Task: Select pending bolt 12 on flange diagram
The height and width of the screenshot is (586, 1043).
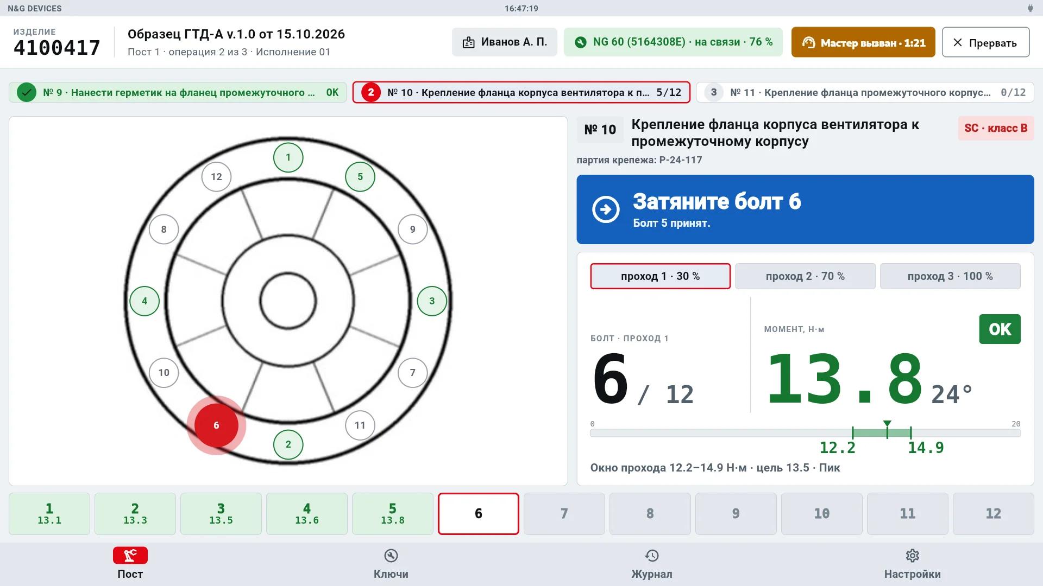Action: (216, 177)
